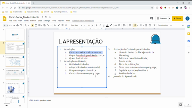The width and height of the screenshot is (192, 108).
Task: Open the Border dash option
Action: click(66, 25)
